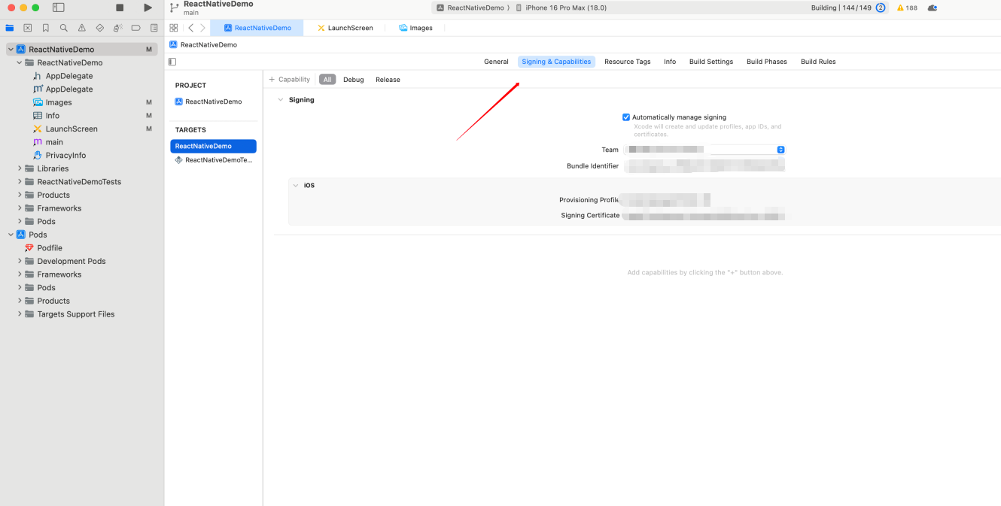Select the ReactNativeDemoTests target

[x=213, y=160]
